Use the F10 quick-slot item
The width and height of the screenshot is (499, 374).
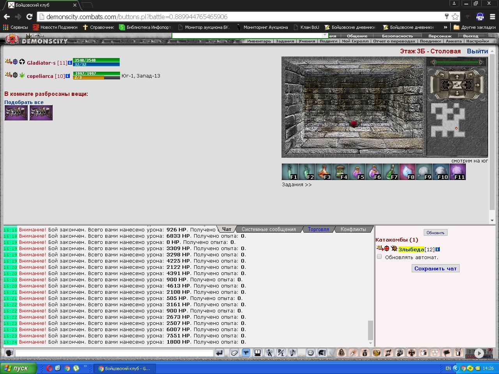point(441,172)
